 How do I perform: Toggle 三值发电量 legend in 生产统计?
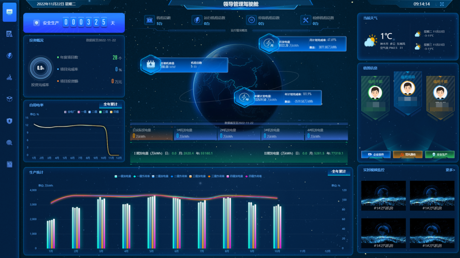[x=198, y=176]
